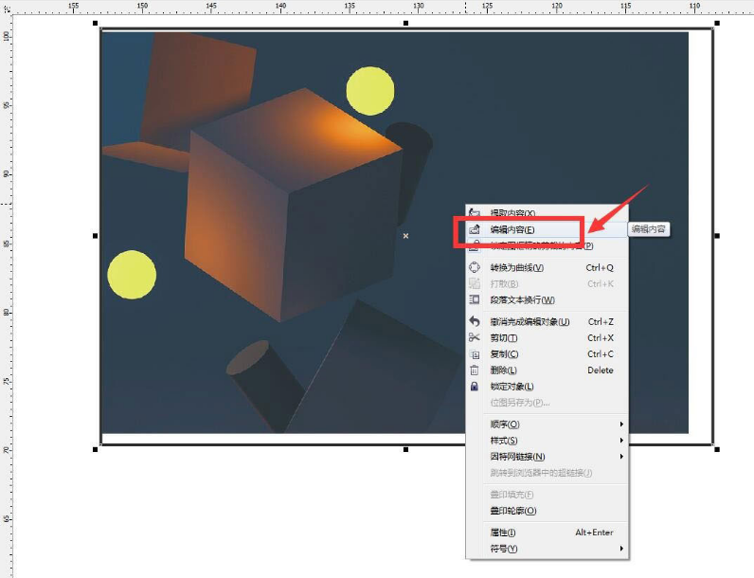Click the Extract Contents icon in context menu

point(475,213)
